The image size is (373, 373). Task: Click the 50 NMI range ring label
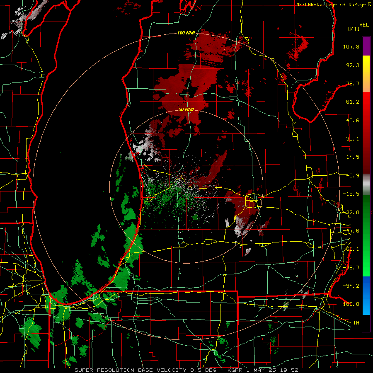coord(186,110)
